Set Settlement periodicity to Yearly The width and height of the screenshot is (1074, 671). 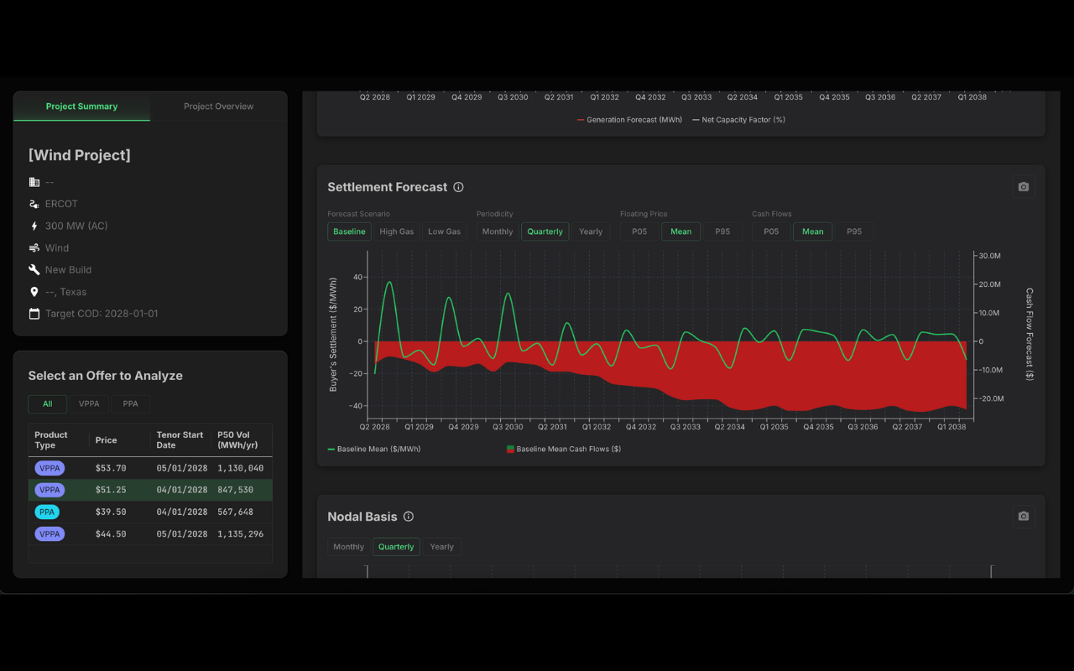click(x=591, y=231)
